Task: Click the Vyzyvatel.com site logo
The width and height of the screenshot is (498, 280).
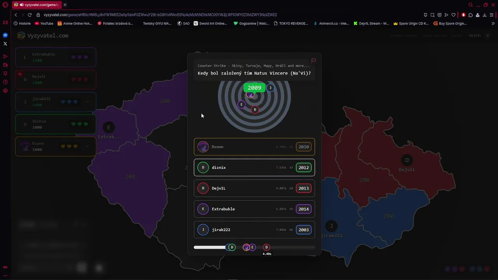Action: pos(43,35)
